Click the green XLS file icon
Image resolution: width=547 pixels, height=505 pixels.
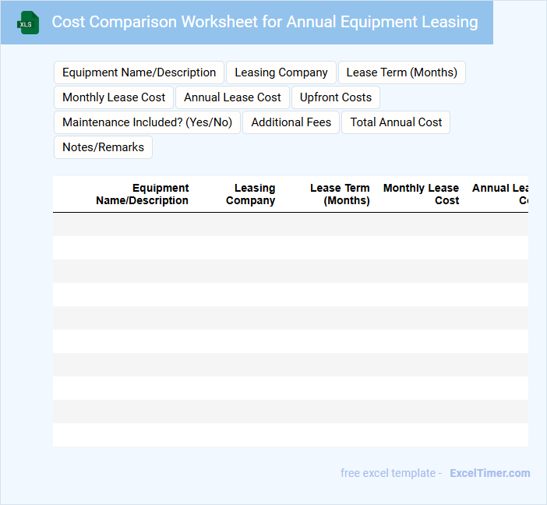(28, 23)
